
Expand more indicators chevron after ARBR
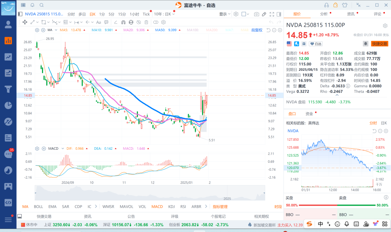point(206,206)
